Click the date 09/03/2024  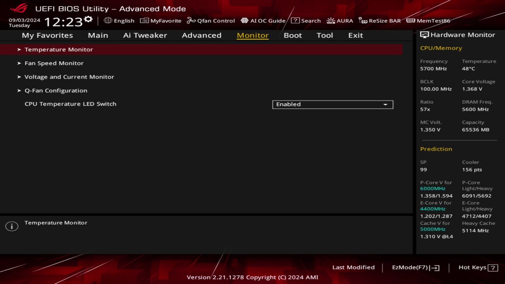point(24,20)
